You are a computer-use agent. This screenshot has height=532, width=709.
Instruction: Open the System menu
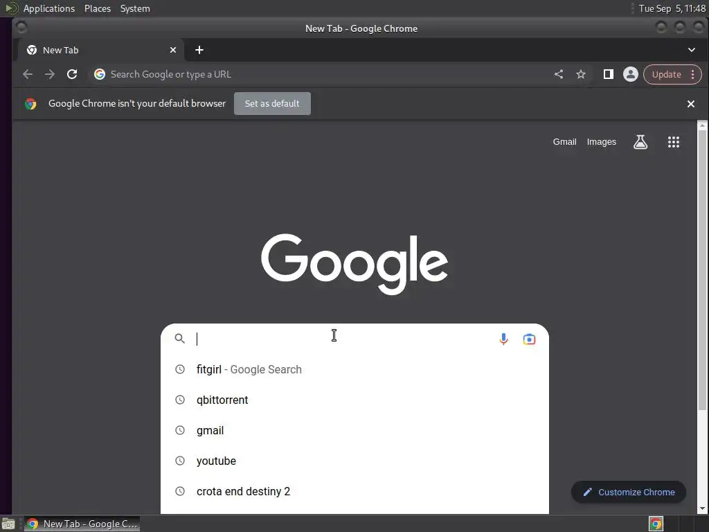[x=135, y=8]
